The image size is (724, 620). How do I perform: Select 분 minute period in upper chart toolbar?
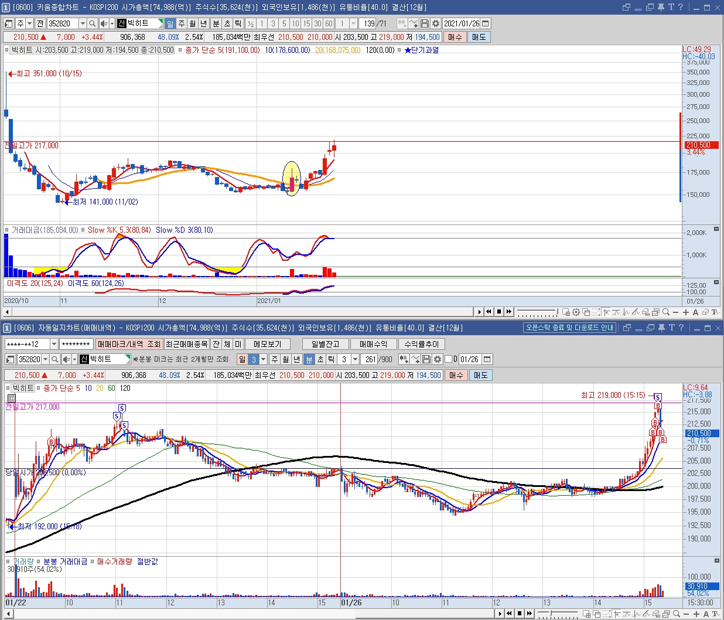click(x=216, y=23)
